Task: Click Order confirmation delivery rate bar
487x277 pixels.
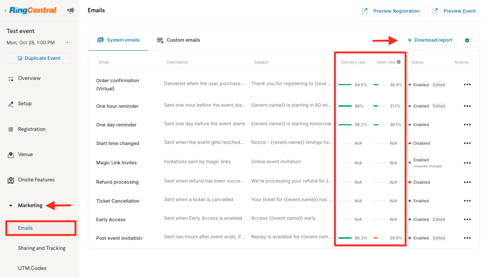Action: coord(345,85)
